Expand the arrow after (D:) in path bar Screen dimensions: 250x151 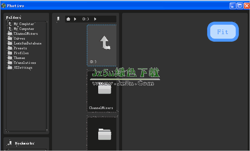click(95, 19)
